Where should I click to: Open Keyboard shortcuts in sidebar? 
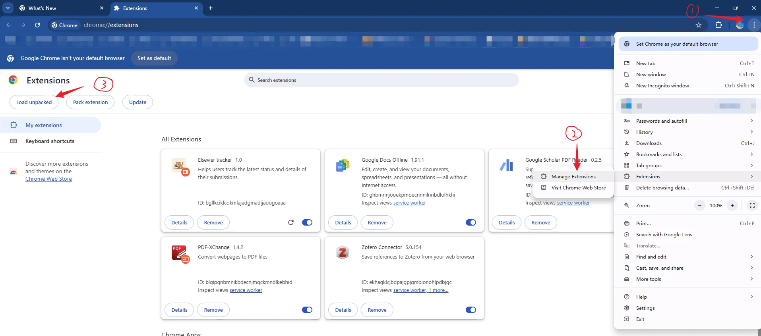point(50,141)
